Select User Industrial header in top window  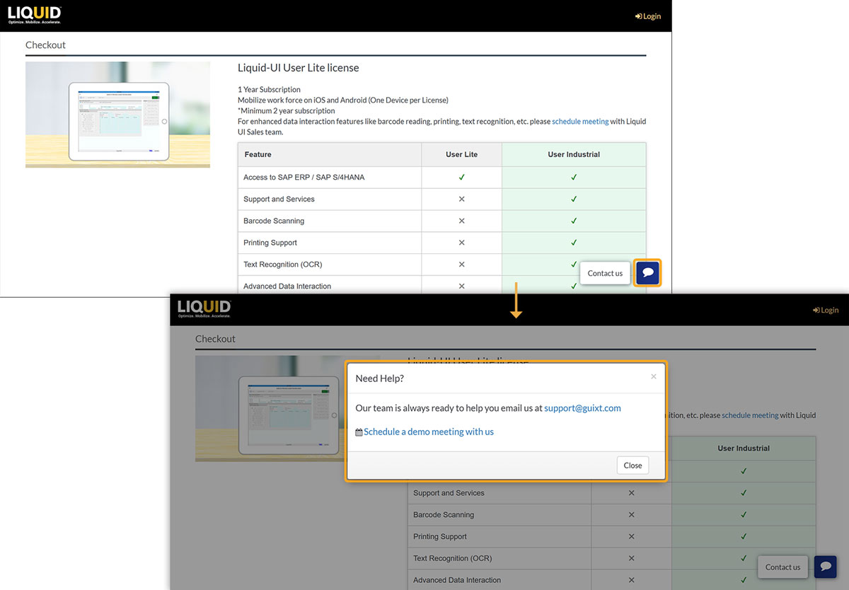(x=574, y=154)
